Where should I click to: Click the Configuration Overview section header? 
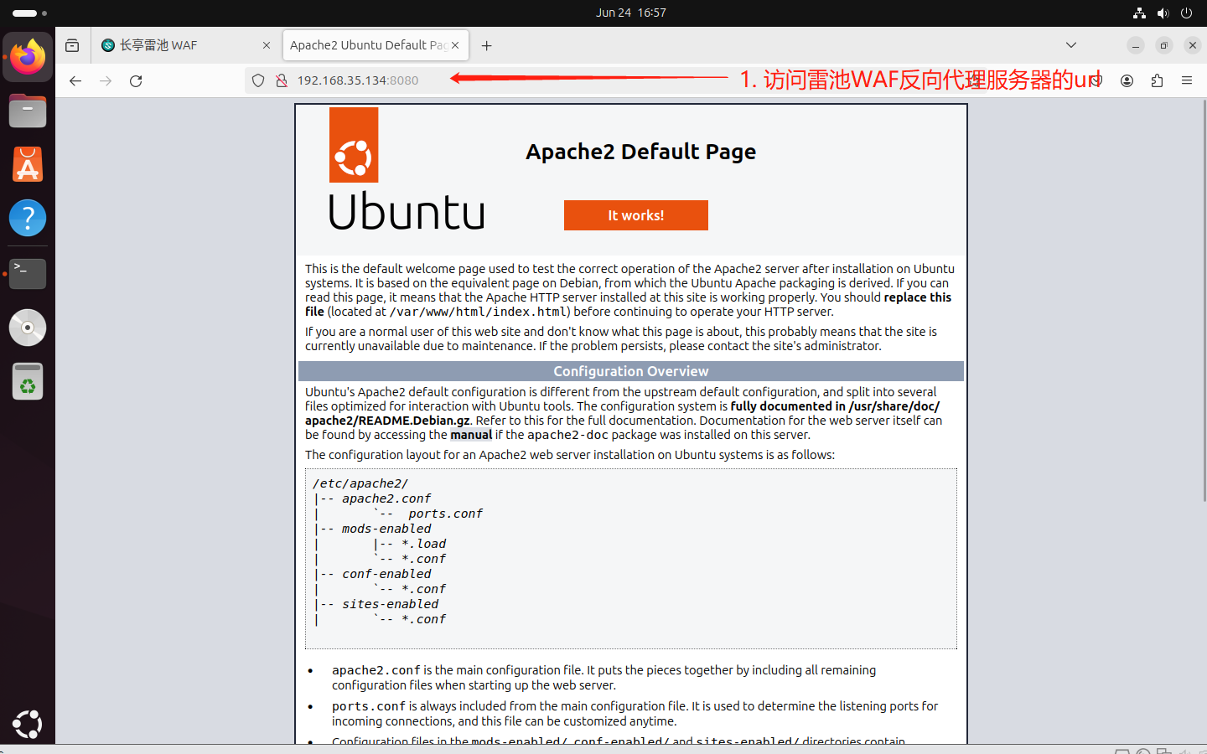pyautogui.click(x=631, y=371)
